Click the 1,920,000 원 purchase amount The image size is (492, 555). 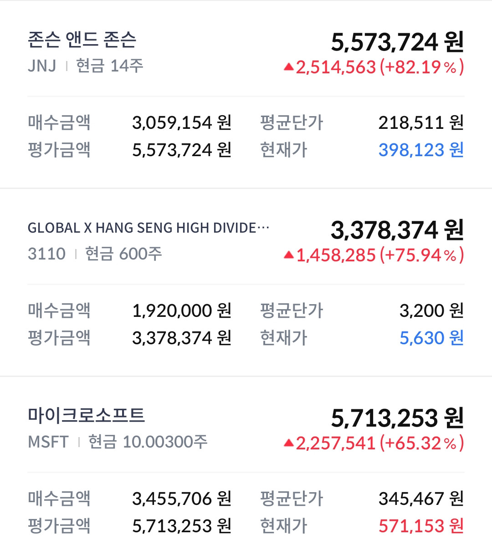182,311
